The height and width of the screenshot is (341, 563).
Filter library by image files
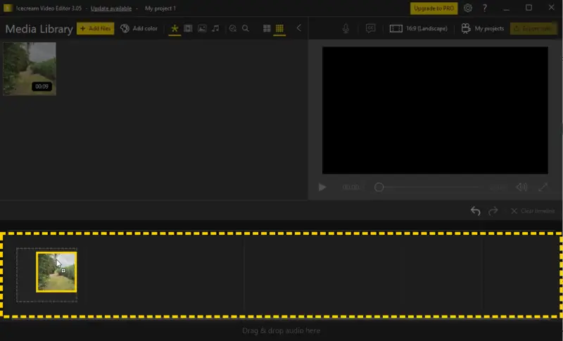click(202, 28)
